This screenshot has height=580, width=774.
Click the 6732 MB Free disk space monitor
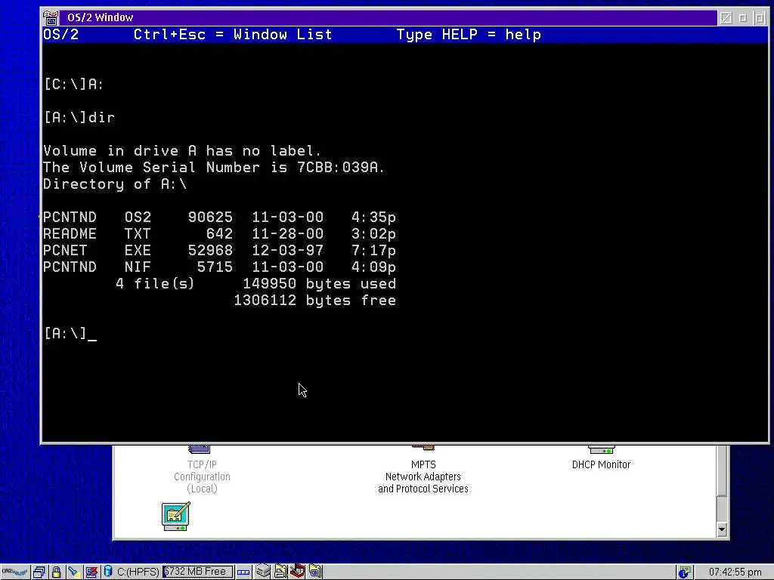[197, 572]
